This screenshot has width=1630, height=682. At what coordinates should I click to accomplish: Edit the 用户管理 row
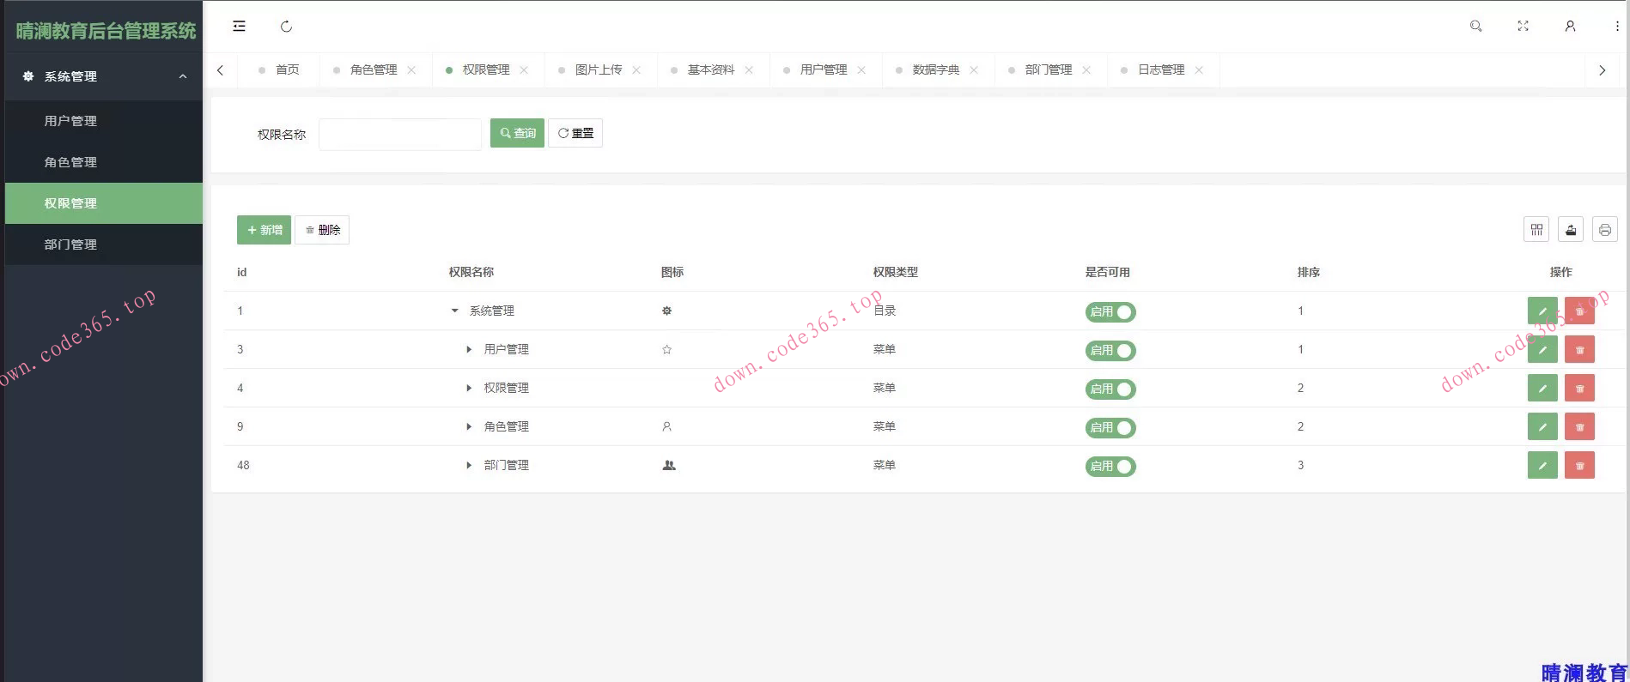pos(1542,350)
